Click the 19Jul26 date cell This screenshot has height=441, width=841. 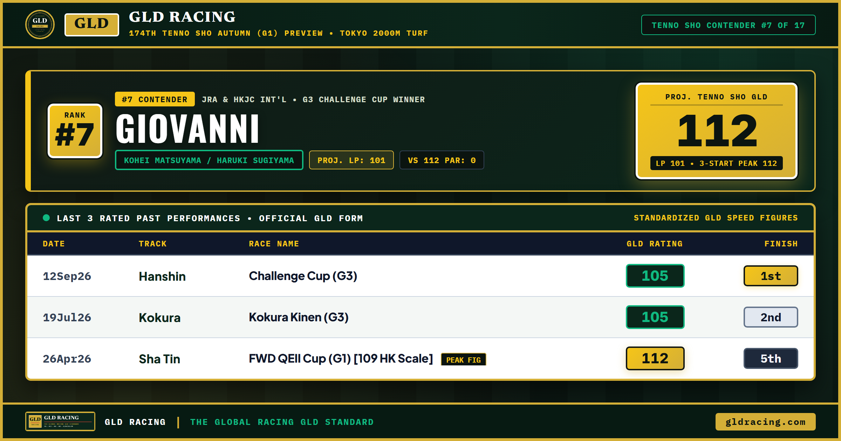67,317
